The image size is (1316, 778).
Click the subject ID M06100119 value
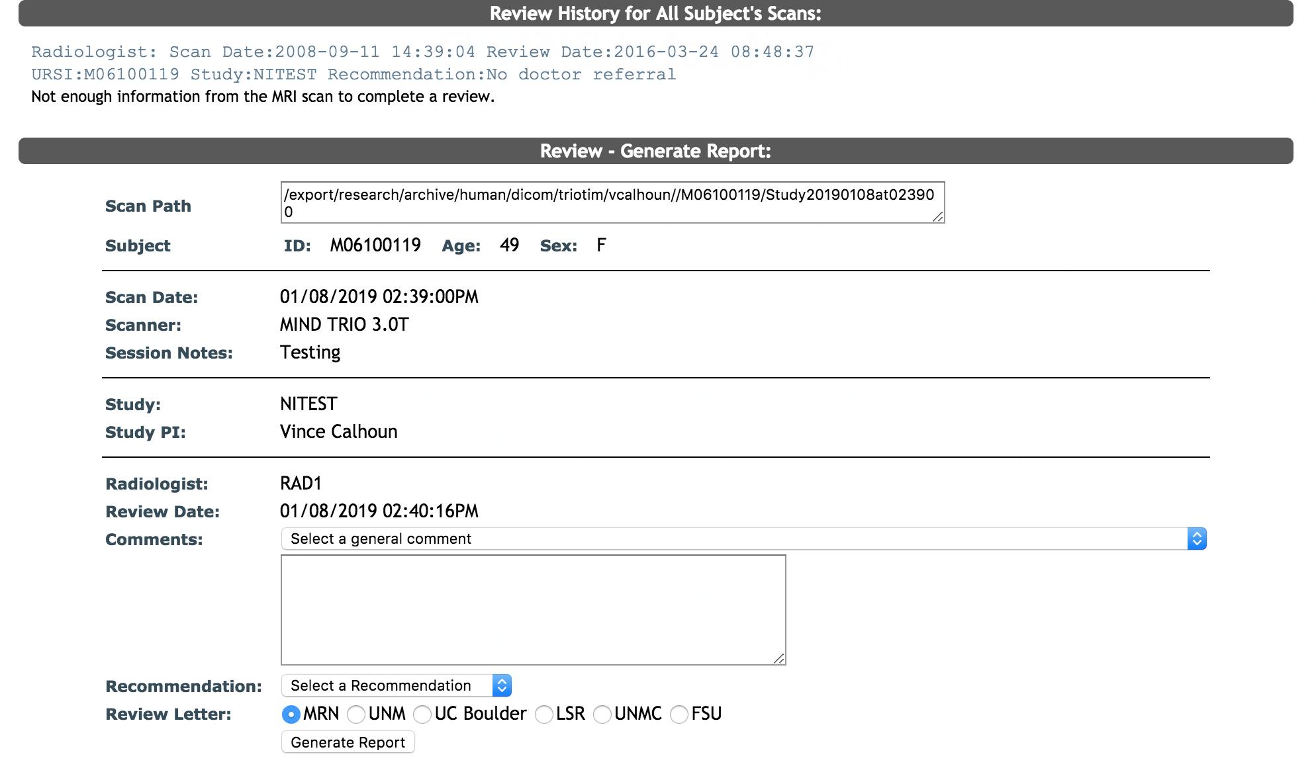click(375, 245)
